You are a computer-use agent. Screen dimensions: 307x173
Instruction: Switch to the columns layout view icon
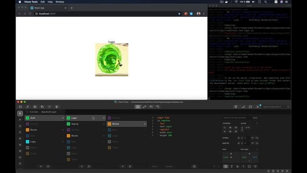pyautogui.click(x=138, y=107)
